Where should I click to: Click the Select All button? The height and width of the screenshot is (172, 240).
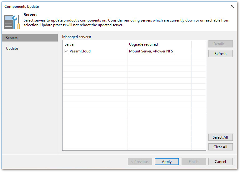[x=220, y=137]
